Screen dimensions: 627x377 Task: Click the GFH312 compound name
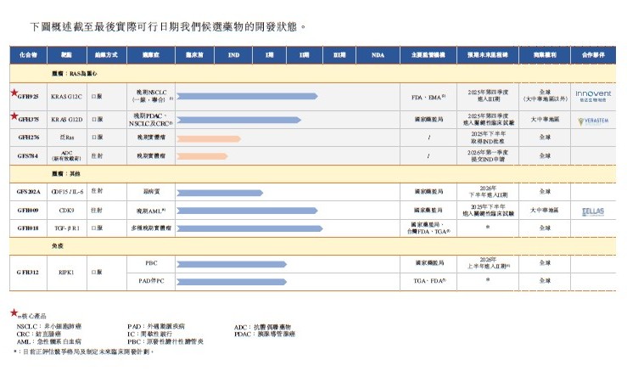[28, 273]
